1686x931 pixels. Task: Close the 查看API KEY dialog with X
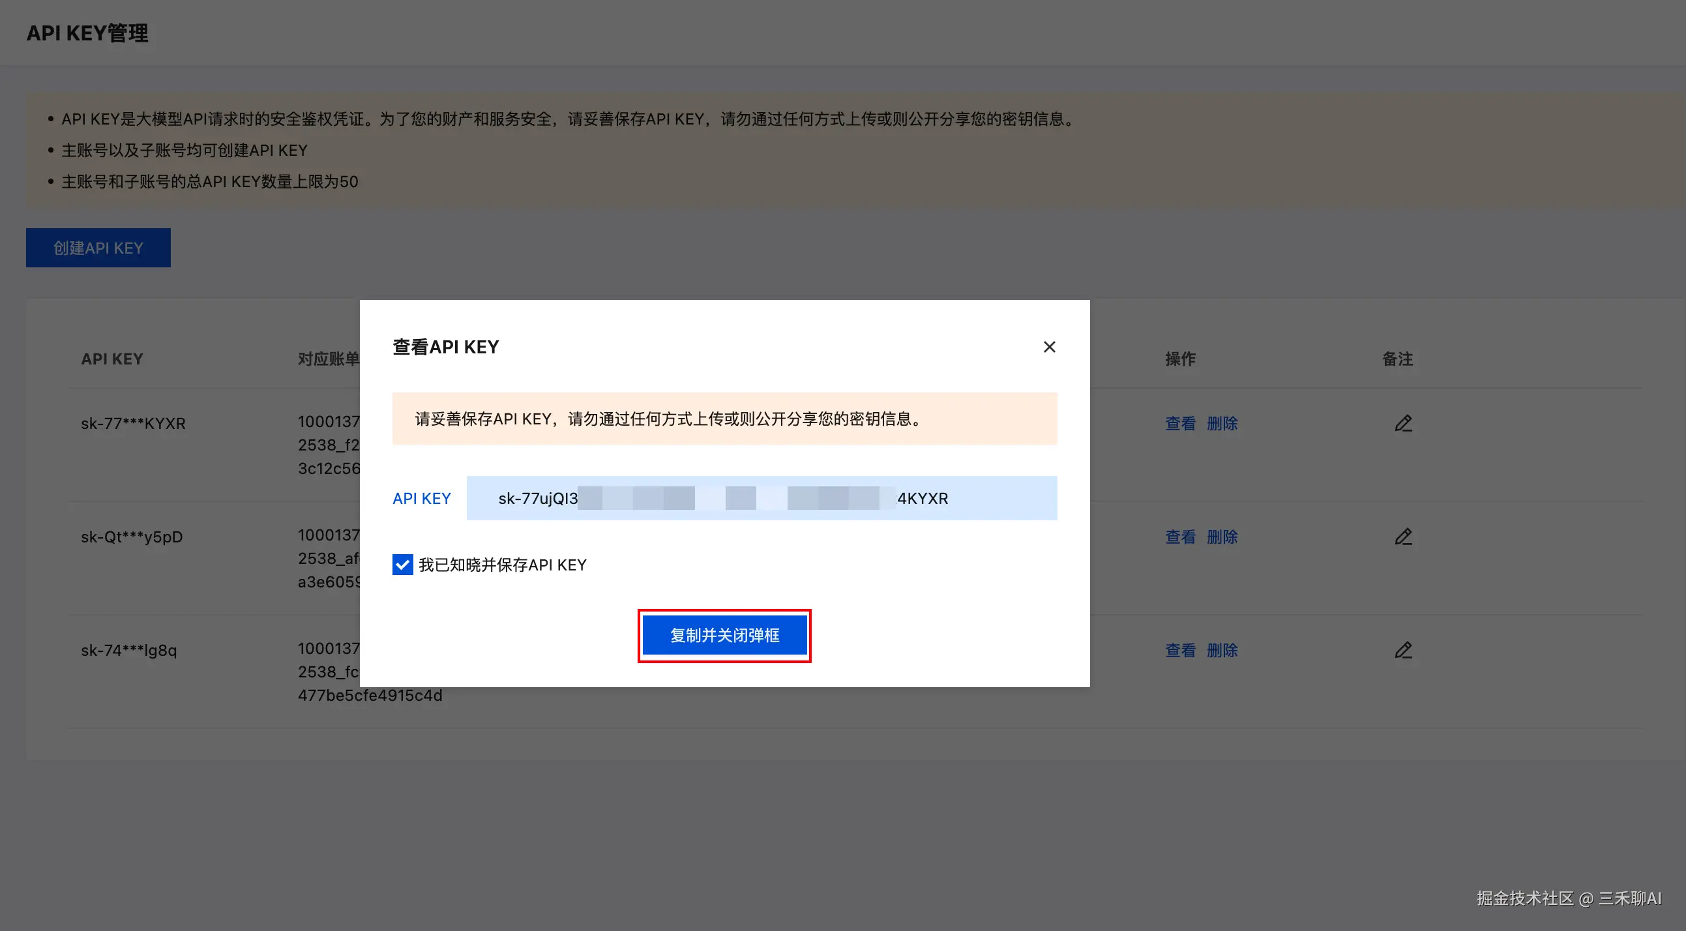pos(1049,347)
